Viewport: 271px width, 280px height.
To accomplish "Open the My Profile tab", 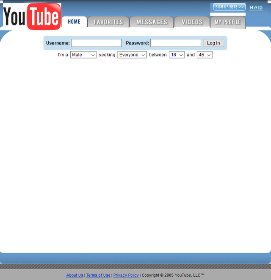I will point(228,22).
